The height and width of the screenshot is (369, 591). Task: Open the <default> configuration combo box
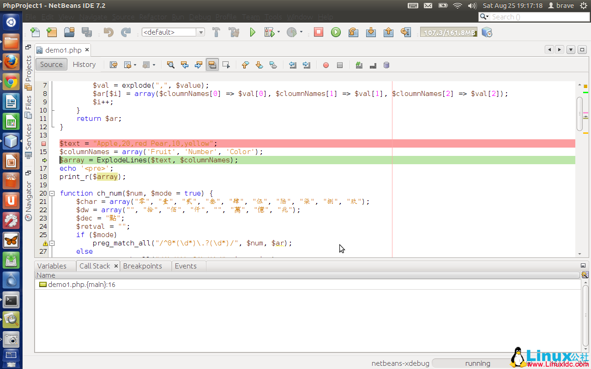coord(173,32)
